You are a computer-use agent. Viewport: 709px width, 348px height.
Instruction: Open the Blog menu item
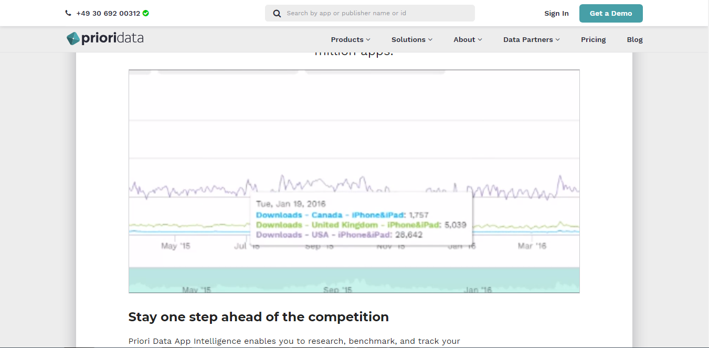tap(634, 39)
